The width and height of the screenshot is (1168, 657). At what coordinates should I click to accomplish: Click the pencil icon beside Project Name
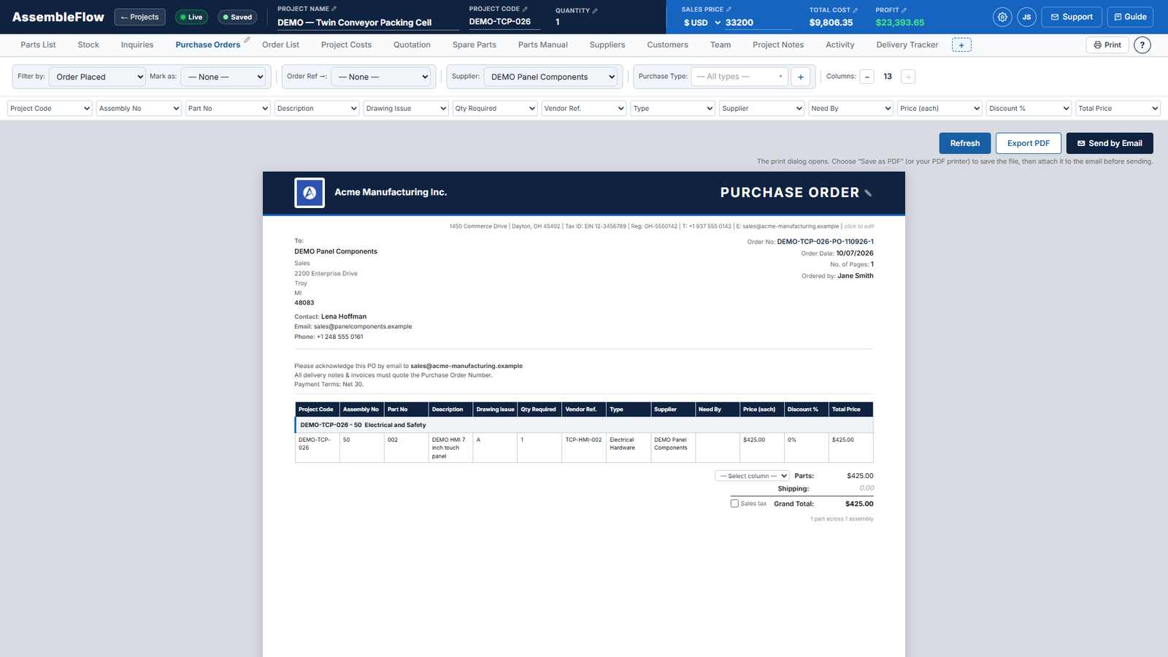(334, 9)
